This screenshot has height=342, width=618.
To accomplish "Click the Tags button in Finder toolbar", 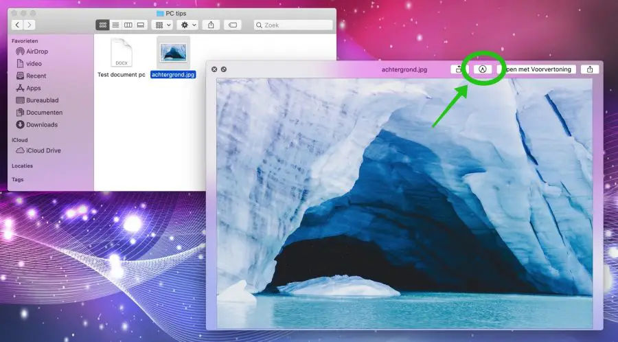I will tap(233, 25).
